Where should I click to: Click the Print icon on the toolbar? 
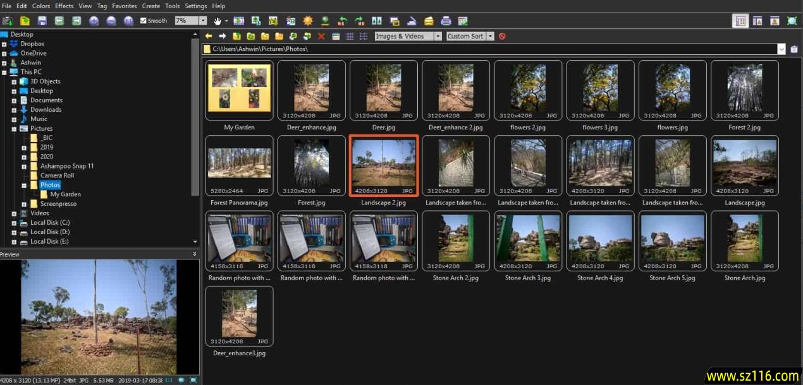445,20
